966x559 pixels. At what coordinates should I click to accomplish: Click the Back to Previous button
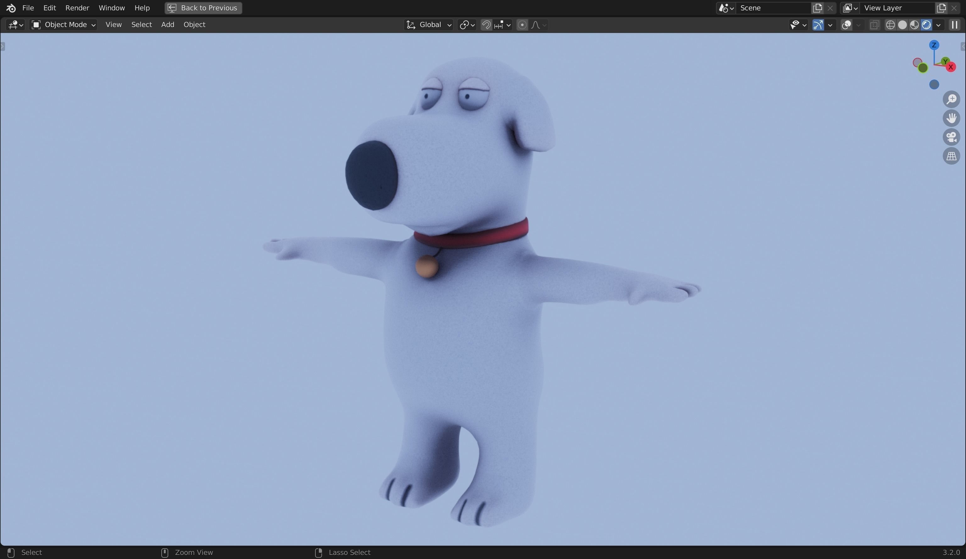pos(203,8)
